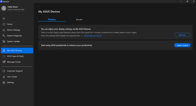The width and height of the screenshot is (196, 106).
Task: Click the Settings gear icon
Action: (4, 83)
